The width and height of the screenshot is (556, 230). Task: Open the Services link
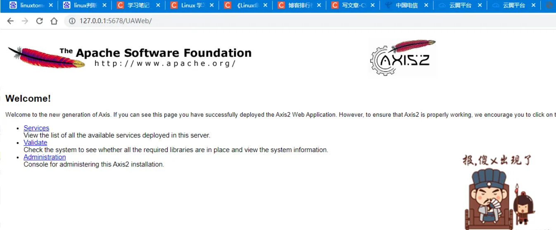click(36, 128)
